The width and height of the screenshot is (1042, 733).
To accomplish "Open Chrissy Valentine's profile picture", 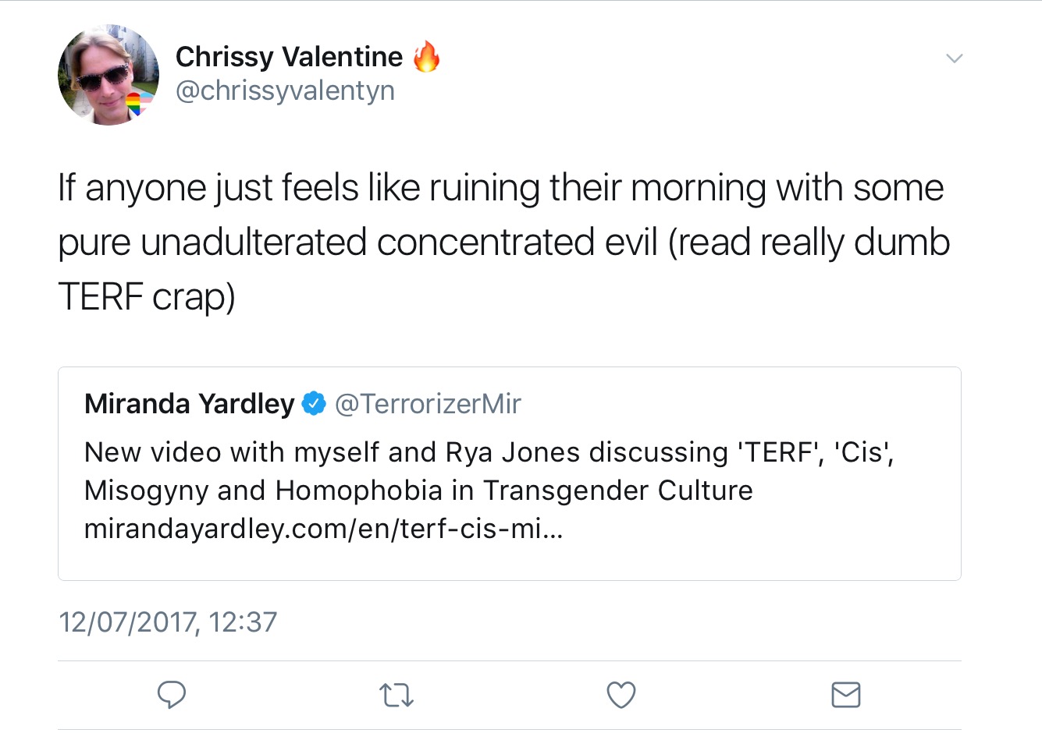I will [x=108, y=75].
